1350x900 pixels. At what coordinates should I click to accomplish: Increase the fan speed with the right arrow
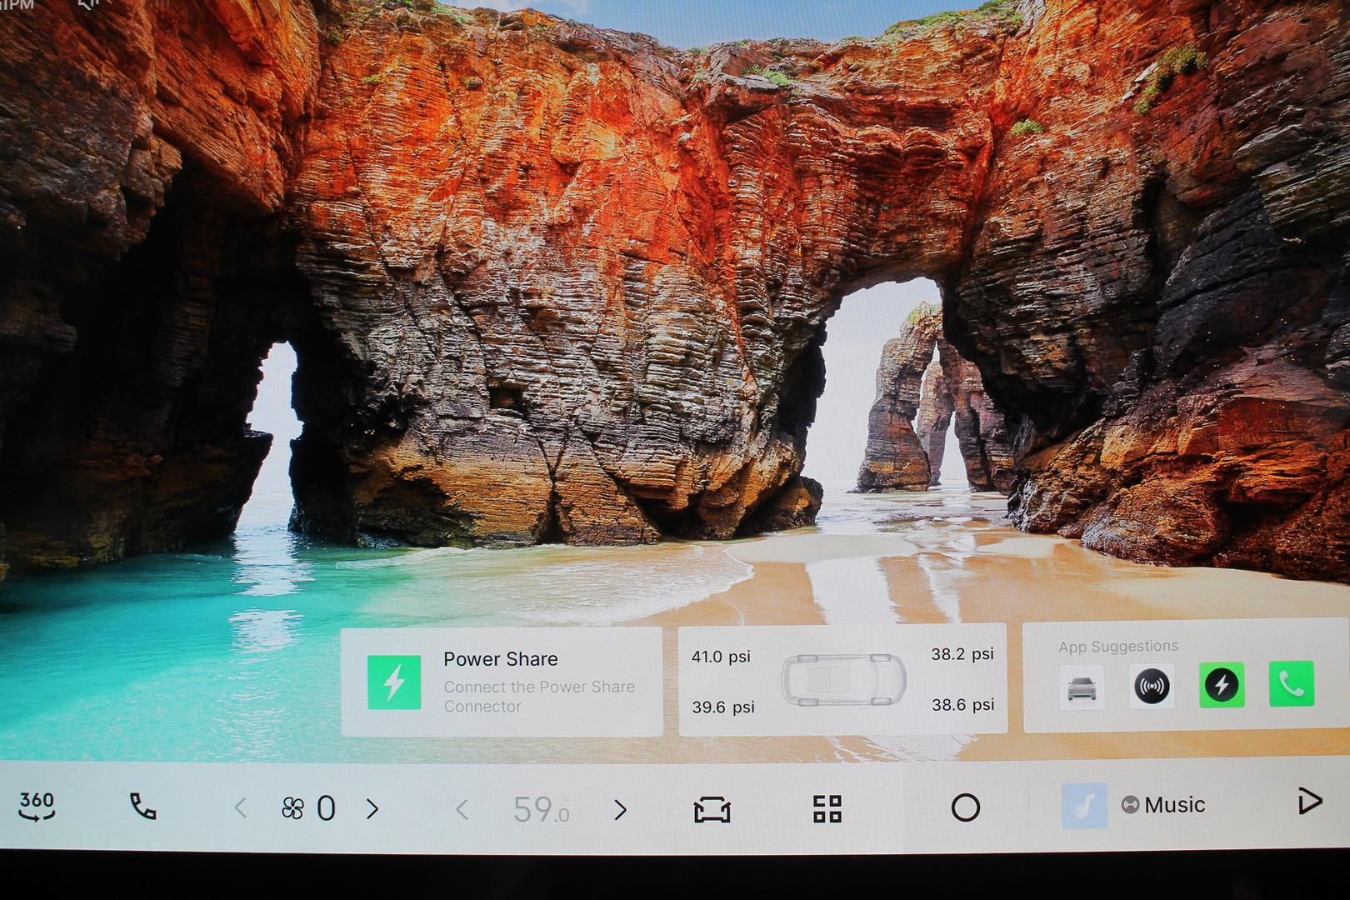click(372, 807)
